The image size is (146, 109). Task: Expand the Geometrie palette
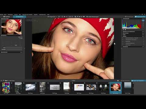133,47
